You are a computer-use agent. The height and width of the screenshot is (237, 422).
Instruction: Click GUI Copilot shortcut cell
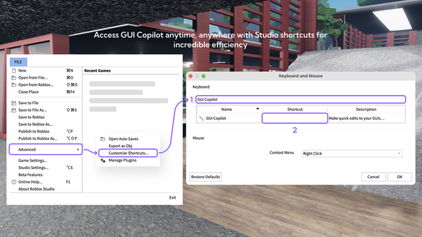(x=295, y=118)
